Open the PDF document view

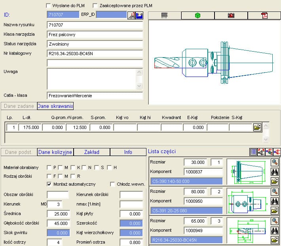point(264,15)
